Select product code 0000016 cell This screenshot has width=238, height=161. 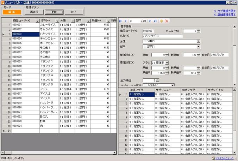point(26,89)
